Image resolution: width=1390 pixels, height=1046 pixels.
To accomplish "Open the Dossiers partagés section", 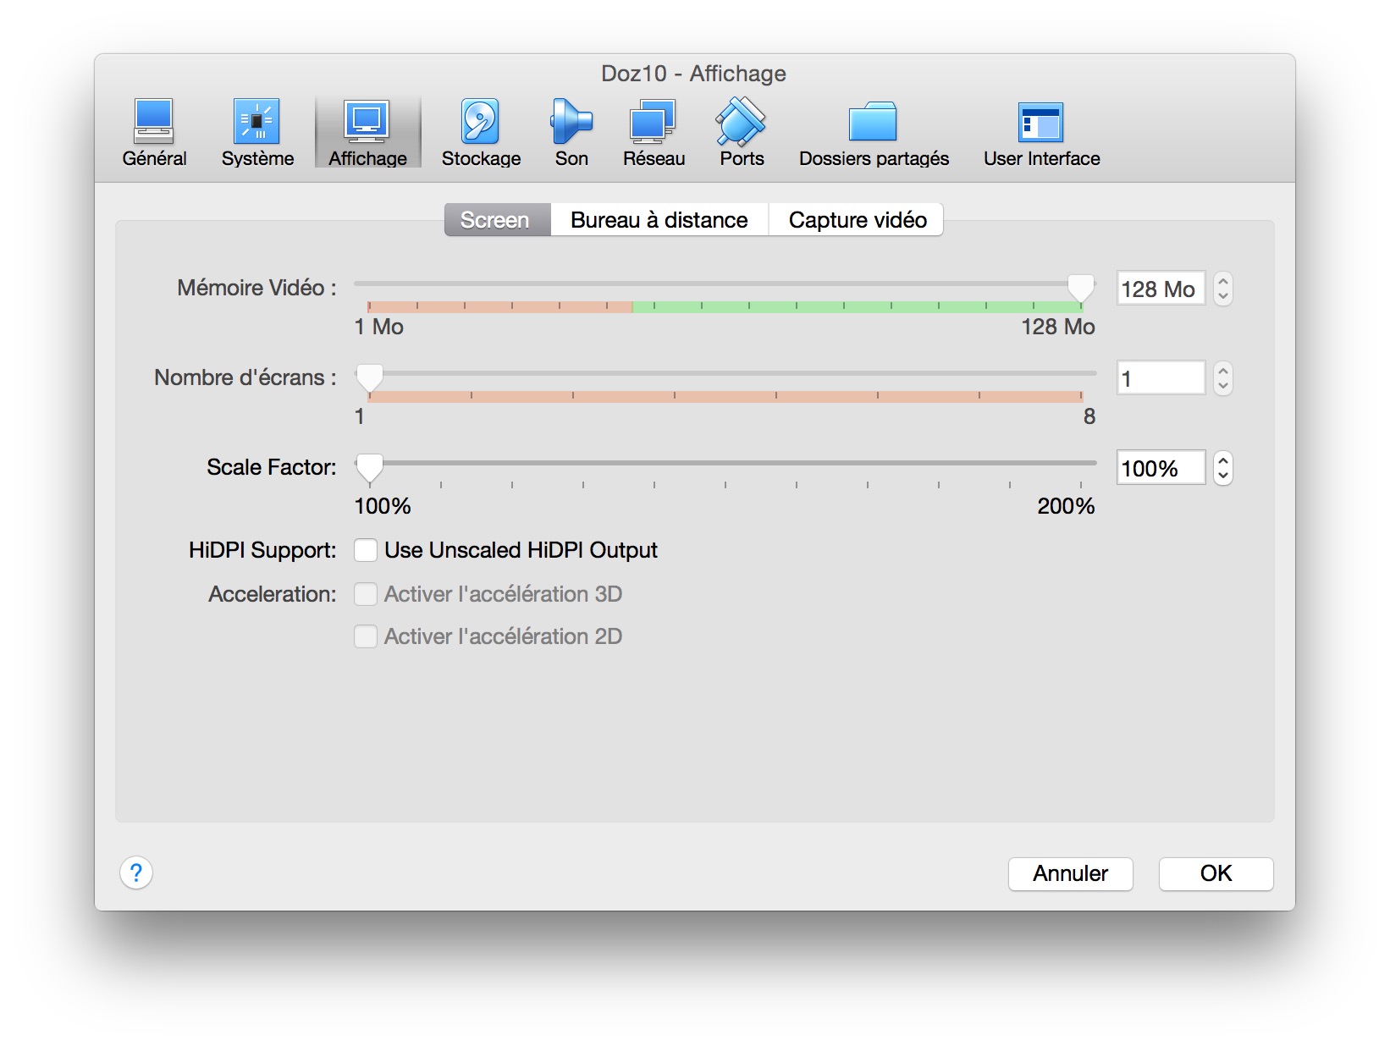I will tap(874, 133).
